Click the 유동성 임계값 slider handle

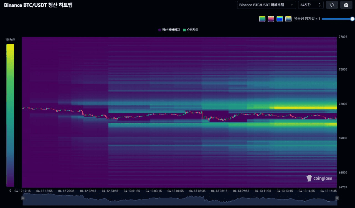[x=353, y=19]
